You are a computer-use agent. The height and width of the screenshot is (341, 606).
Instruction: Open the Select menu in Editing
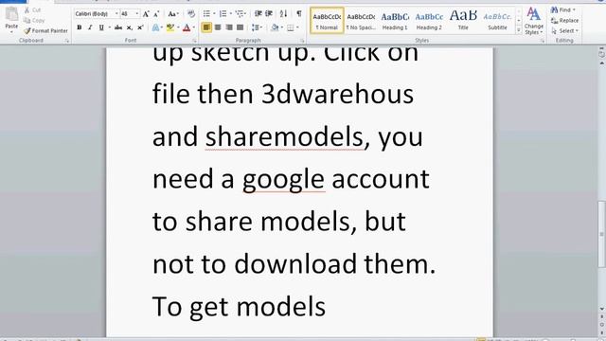[x=565, y=30]
